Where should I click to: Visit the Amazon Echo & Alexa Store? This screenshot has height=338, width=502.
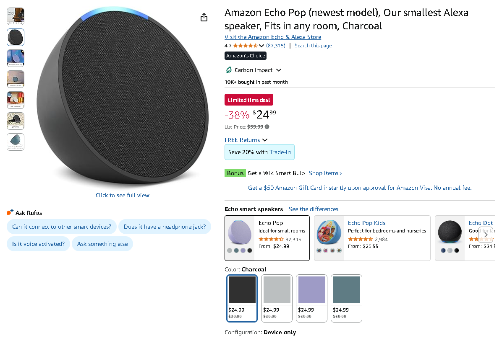pyautogui.click(x=273, y=37)
